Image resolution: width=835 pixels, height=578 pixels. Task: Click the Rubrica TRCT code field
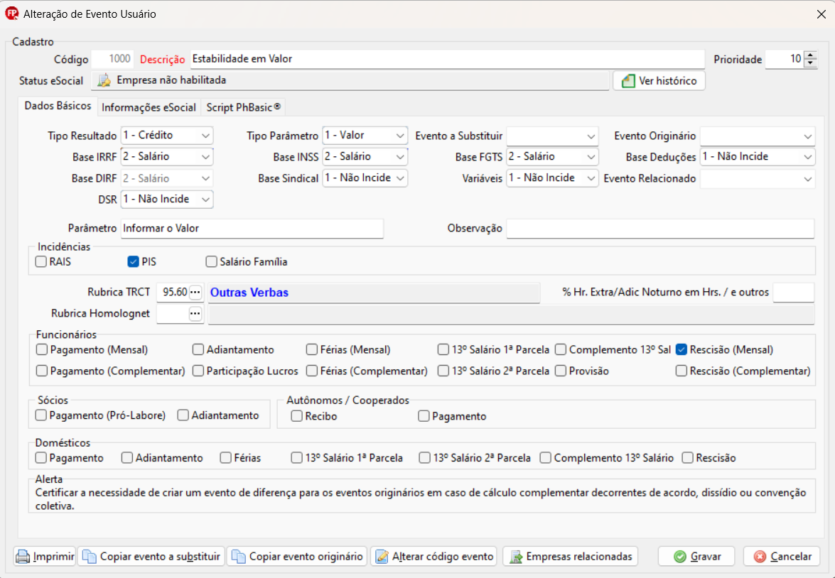coord(173,292)
